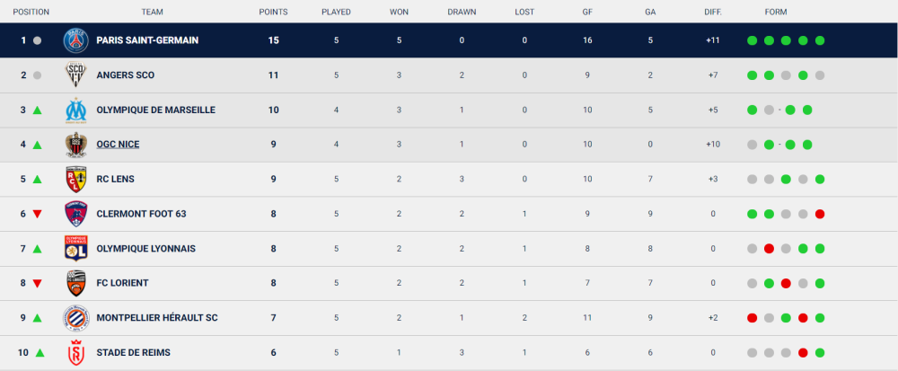The image size is (898, 371).
Task: Click the OGC Nice club badge
Action: pyautogui.click(x=76, y=145)
